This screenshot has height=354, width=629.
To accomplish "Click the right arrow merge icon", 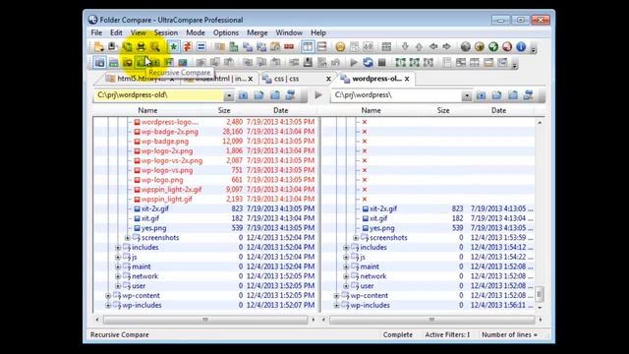I will (447, 46).
